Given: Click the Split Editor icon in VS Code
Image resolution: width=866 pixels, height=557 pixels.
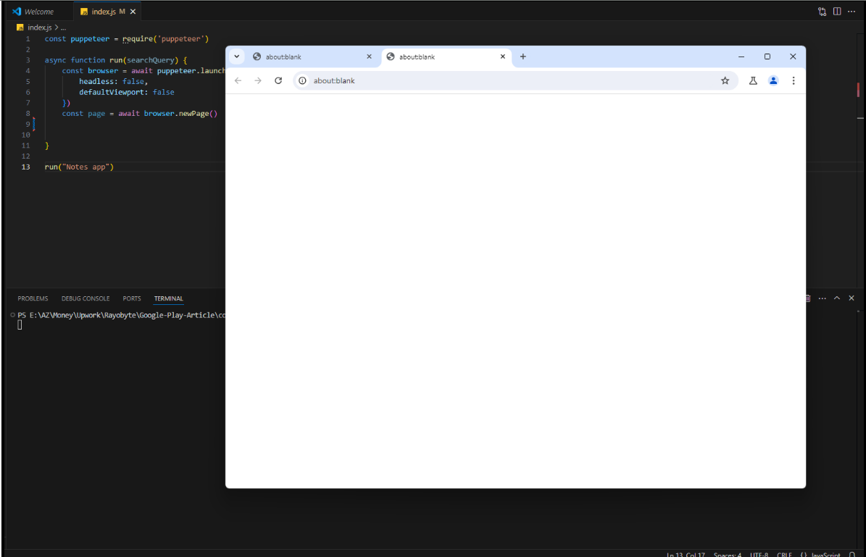Looking at the screenshot, I should [837, 11].
